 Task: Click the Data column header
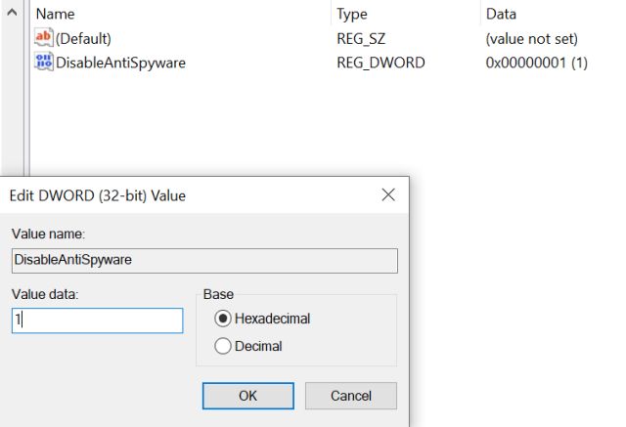coord(501,15)
